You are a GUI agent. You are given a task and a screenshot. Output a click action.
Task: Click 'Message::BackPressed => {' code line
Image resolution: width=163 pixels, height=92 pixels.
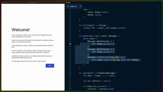tap(101, 41)
